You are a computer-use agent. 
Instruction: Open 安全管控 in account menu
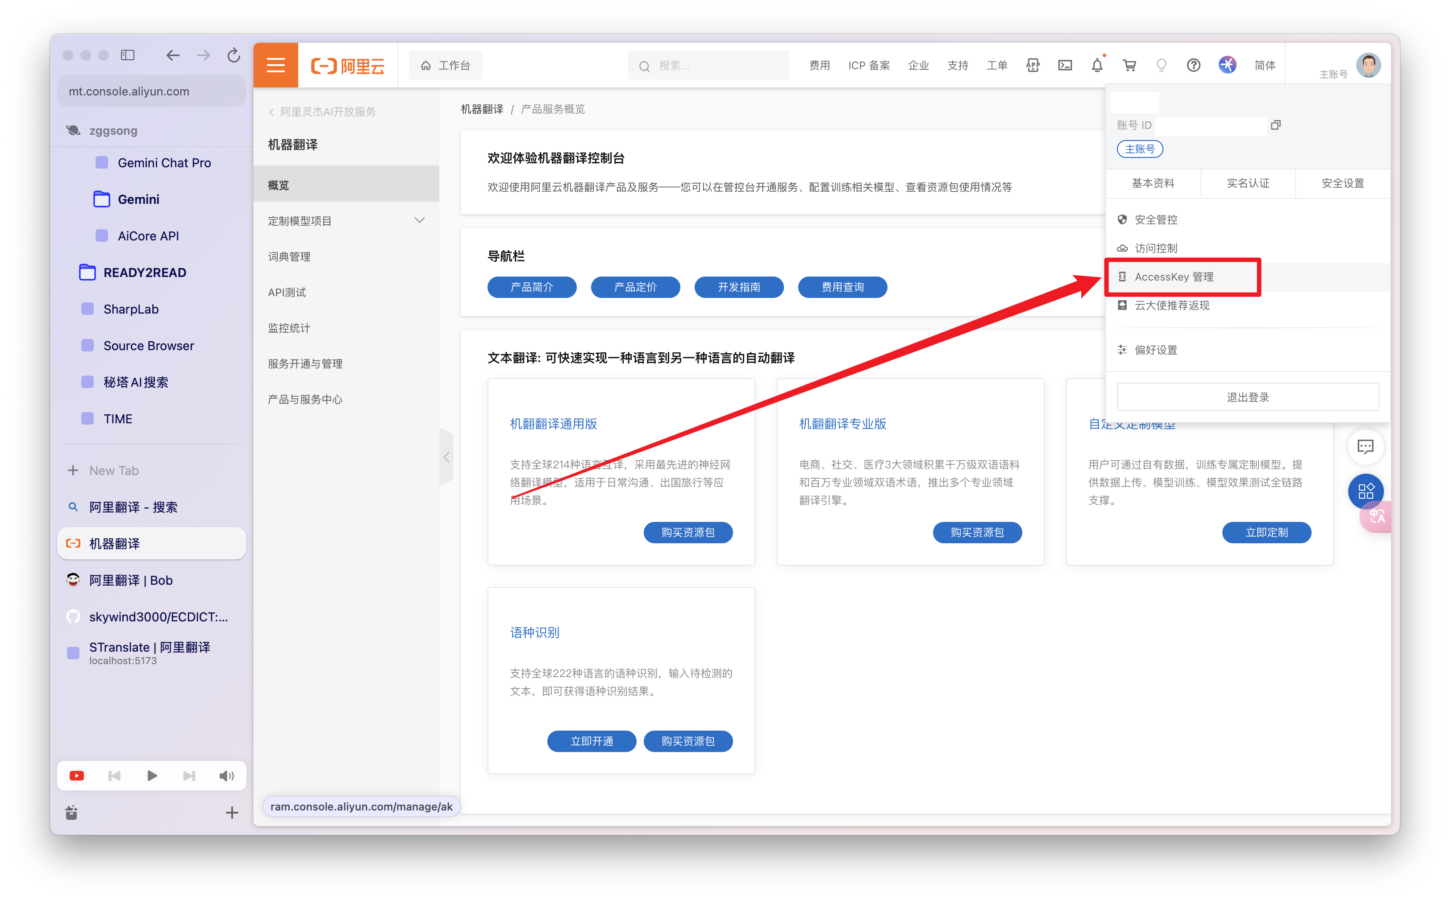point(1248,219)
